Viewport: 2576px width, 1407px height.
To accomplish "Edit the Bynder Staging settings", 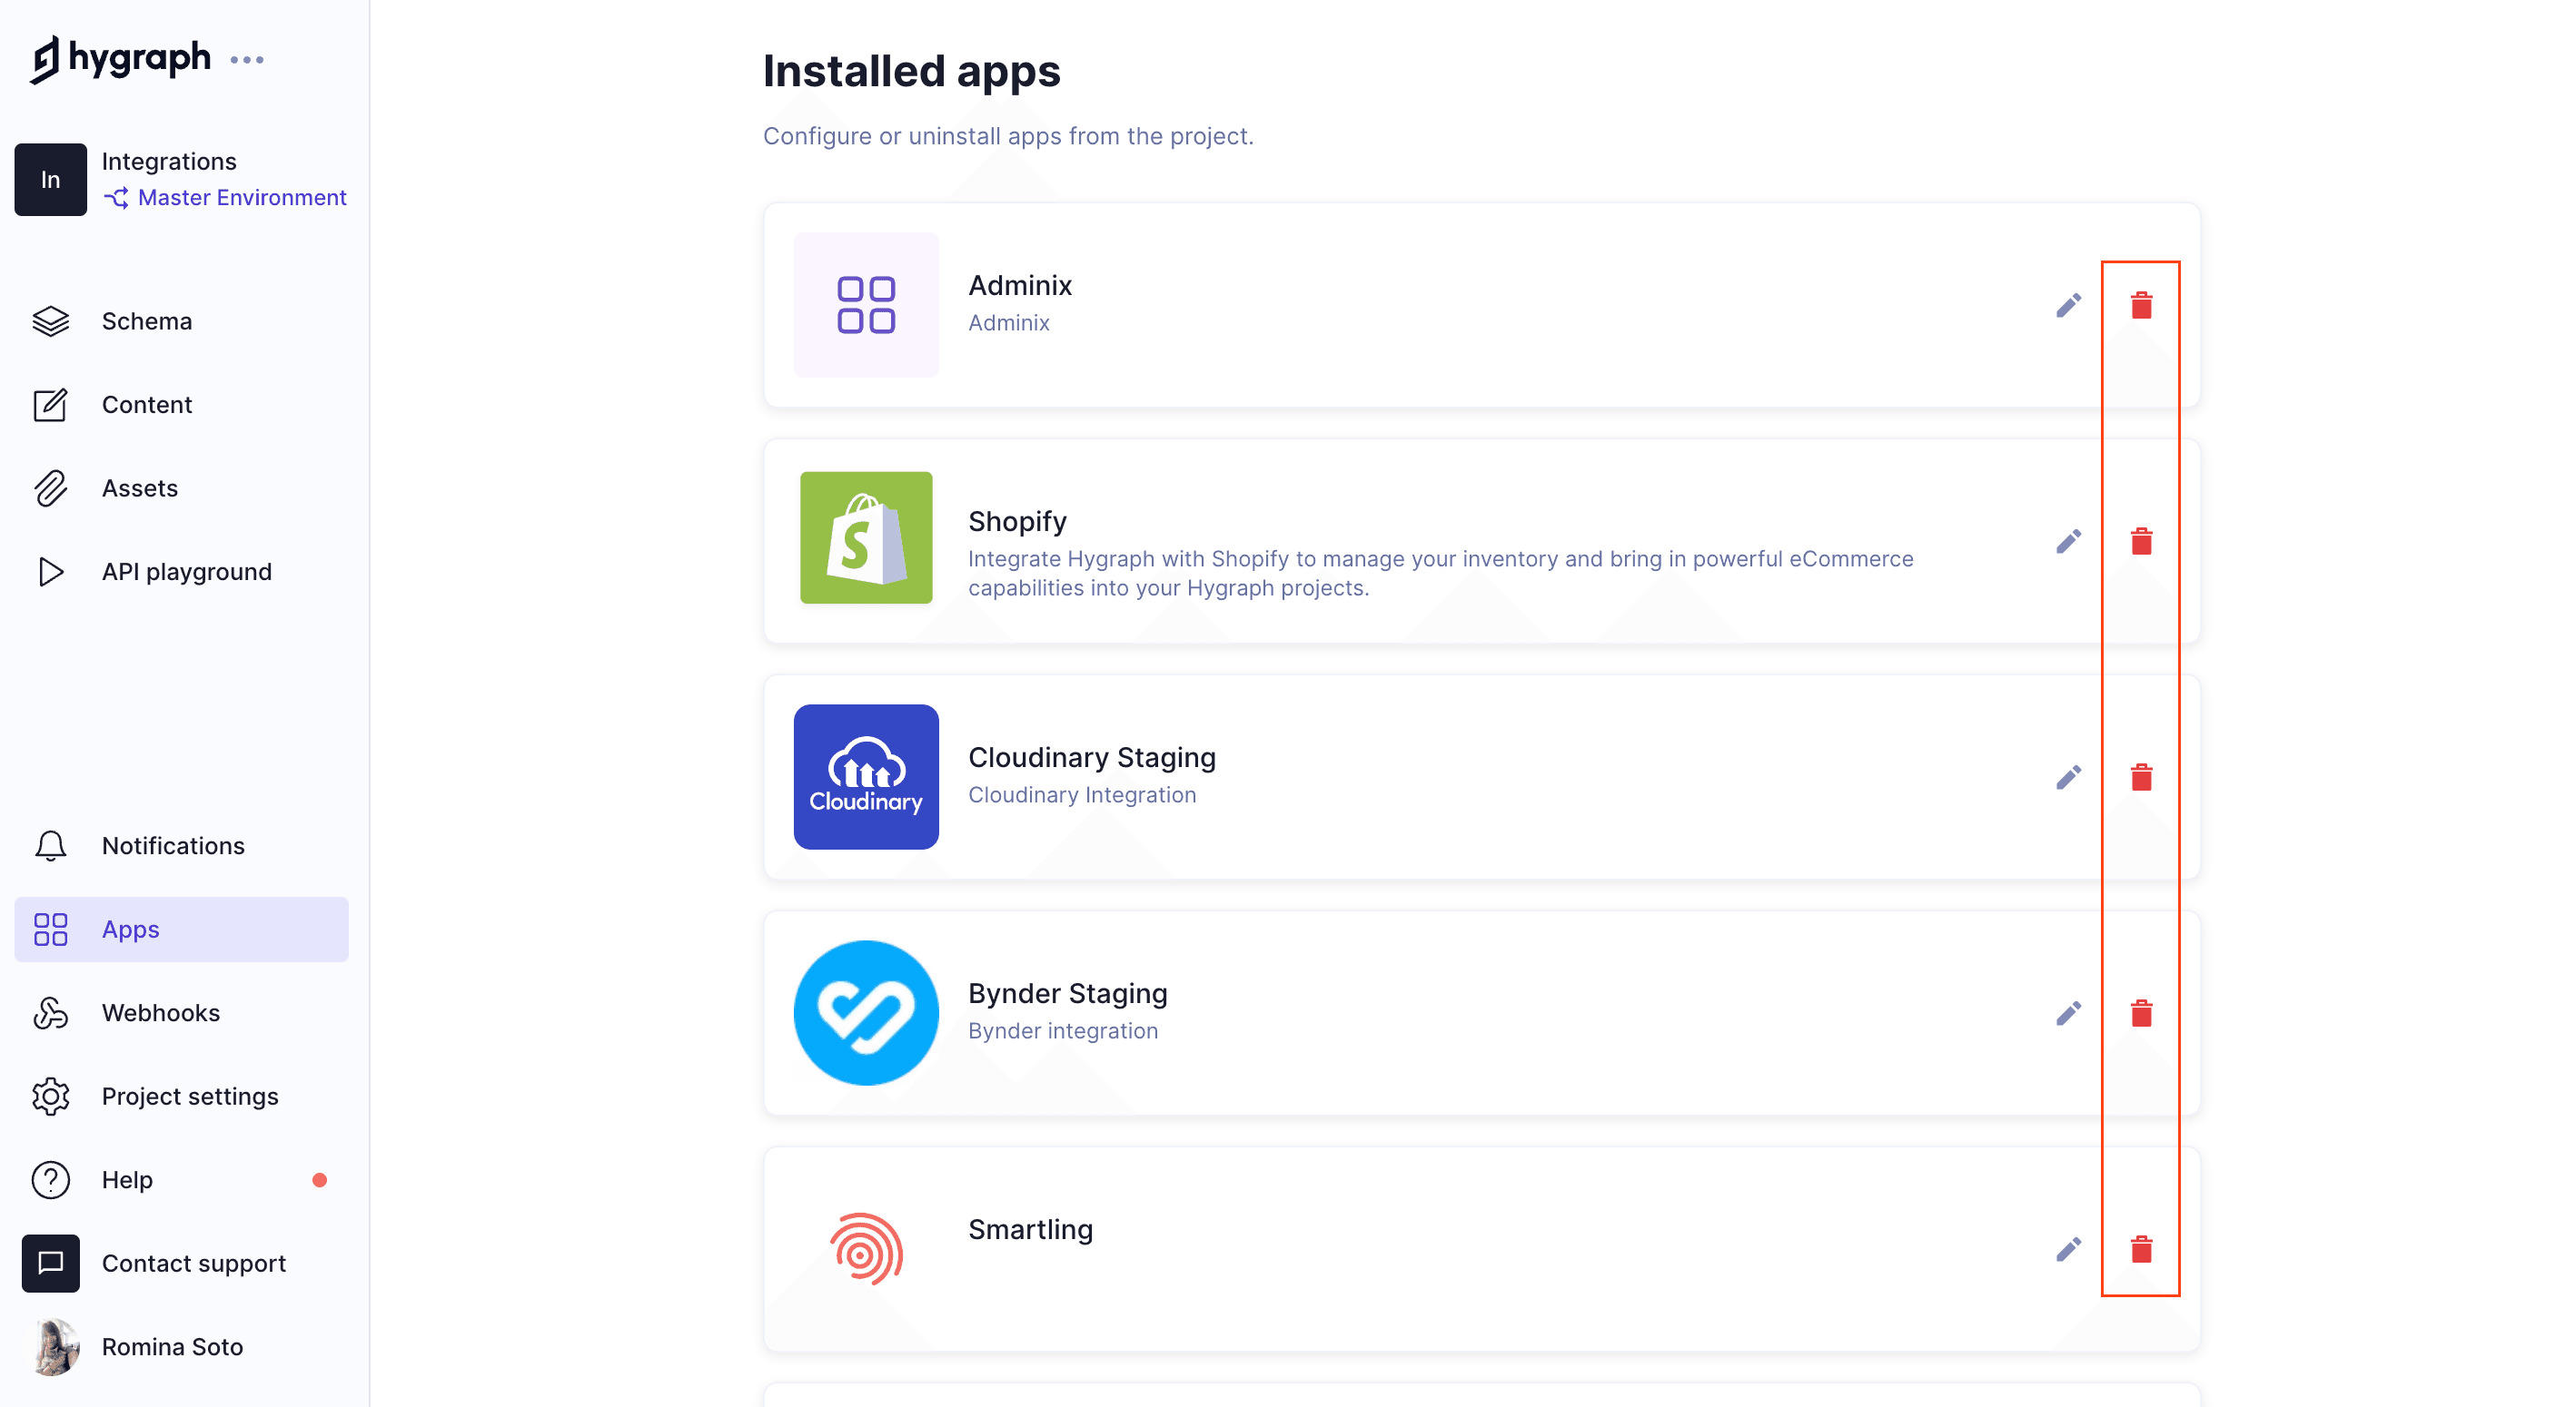I will tap(2069, 1012).
